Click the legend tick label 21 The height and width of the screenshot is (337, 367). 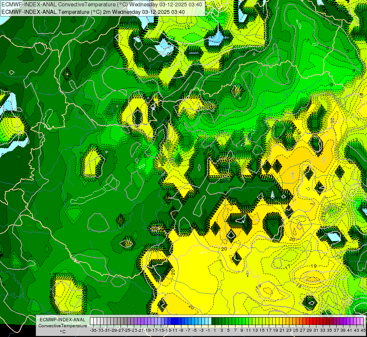(282, 330)
